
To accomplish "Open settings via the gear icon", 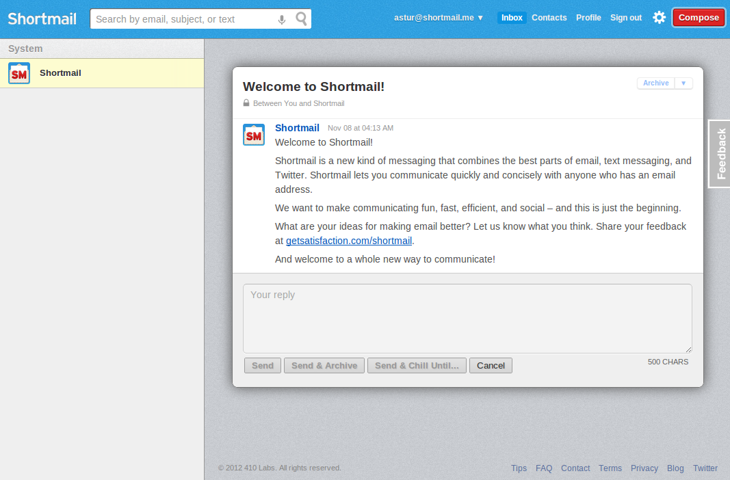I will tap(659, 18).
